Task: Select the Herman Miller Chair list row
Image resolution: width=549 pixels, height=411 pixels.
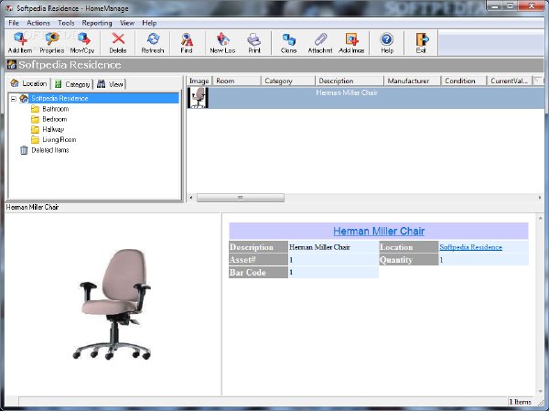Action: coord(365,98)
